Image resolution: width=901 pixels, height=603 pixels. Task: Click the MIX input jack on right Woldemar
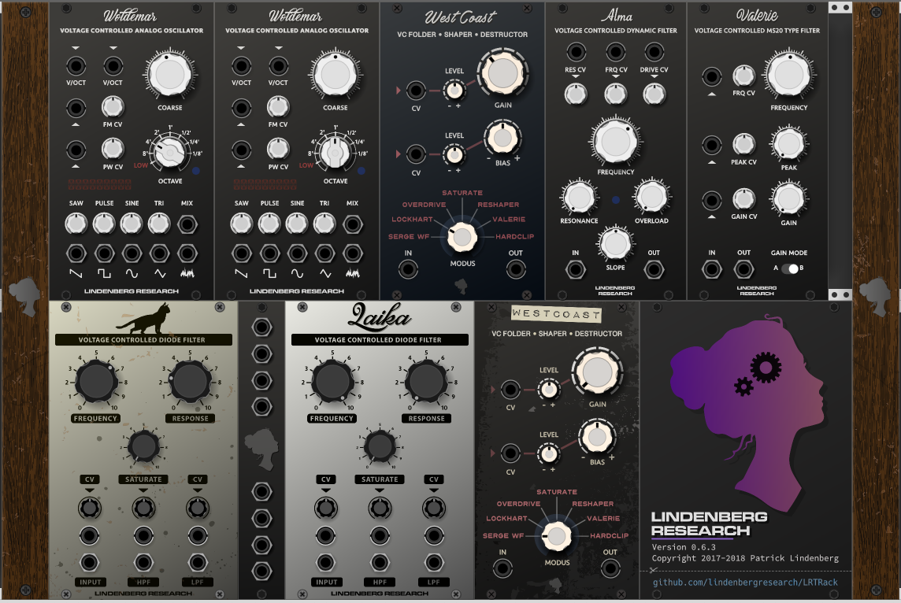click(x=352, y=224)
